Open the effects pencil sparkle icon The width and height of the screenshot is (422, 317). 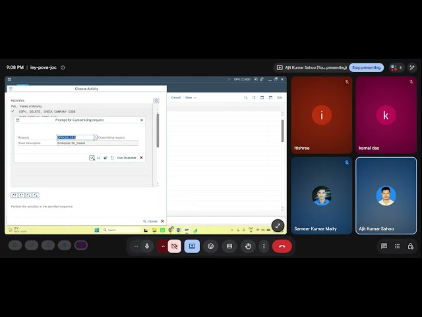click(x=412, y=67)
